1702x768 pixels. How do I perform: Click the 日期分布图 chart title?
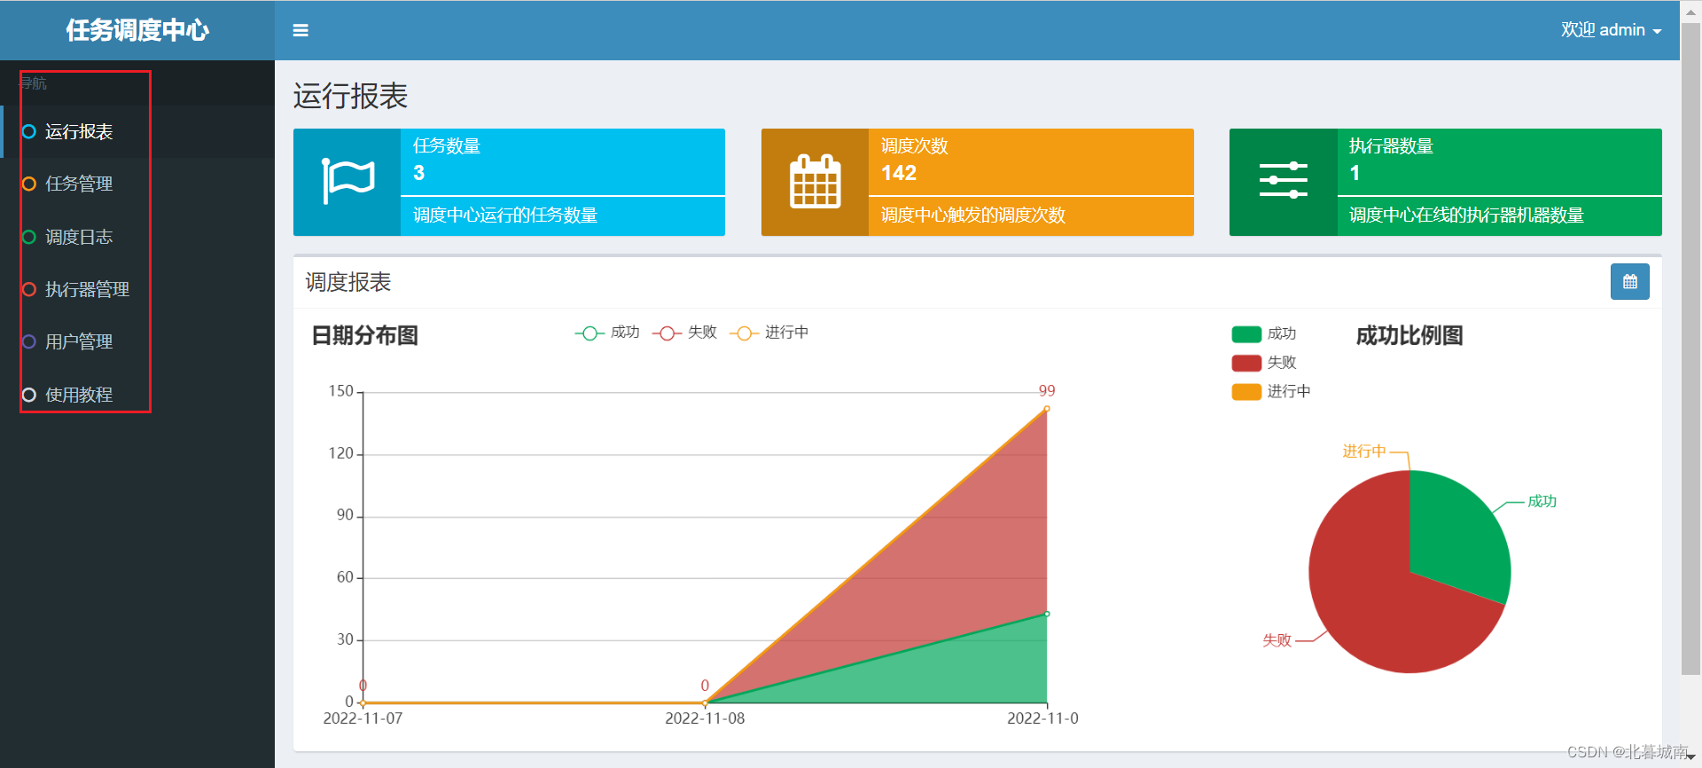click(364, 335)
